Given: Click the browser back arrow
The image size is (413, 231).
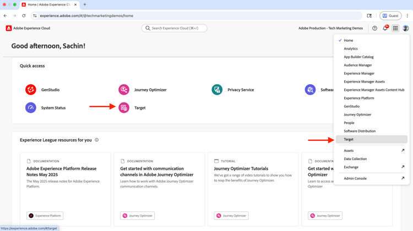Looking at the screenshot, I should point(6,16).
